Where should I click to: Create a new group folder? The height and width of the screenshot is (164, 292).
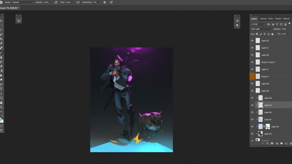click(282, 144)
